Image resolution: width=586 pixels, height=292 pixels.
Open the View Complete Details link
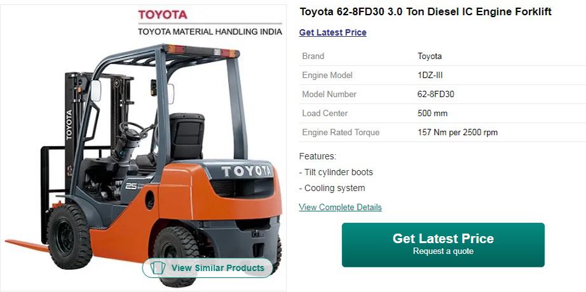[x=340, y=207]
